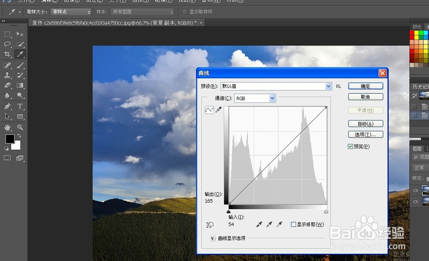The width and height of the screenshot is (429, 261).
Task: Open the 预设 dropdown in Curves
Action: 328,86
